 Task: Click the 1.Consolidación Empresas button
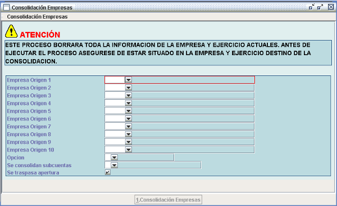pyautogui.click(x=168, y=200)
